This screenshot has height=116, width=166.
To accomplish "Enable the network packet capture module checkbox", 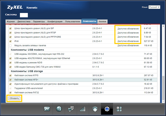I will pyautogui.click(x=10, y=45).
